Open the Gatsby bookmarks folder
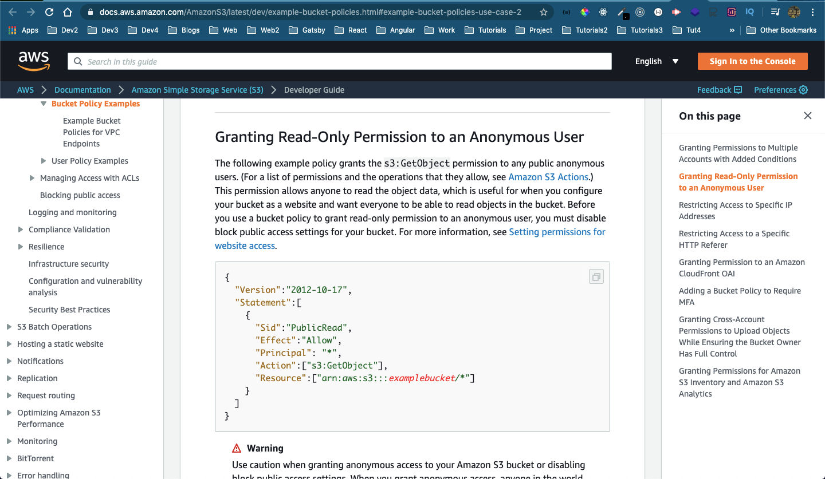This screenshot has height=479, width=825. (307, 30)
